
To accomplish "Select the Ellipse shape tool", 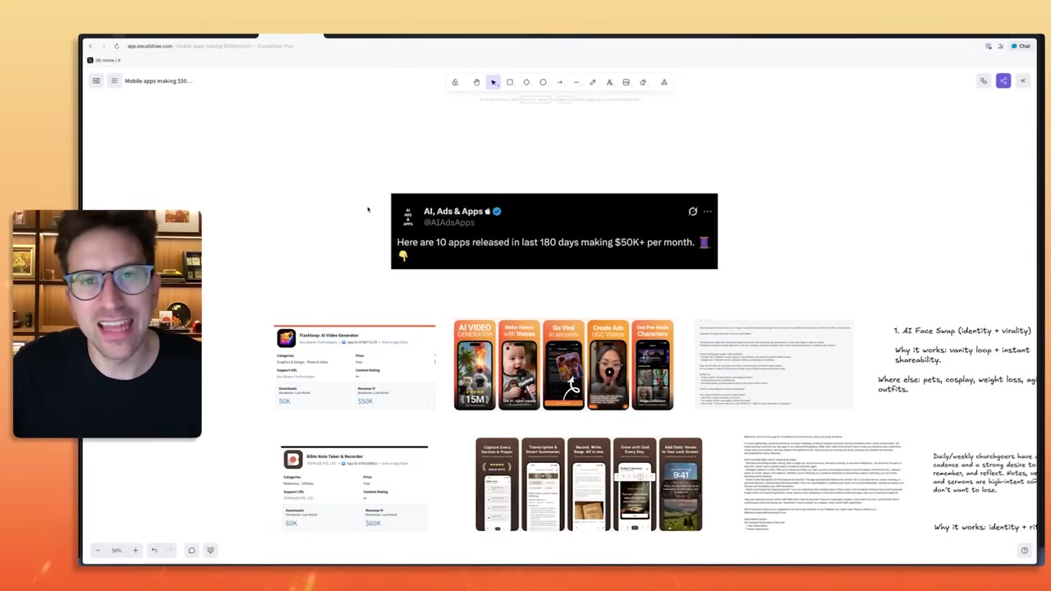I will coord(543,82).
